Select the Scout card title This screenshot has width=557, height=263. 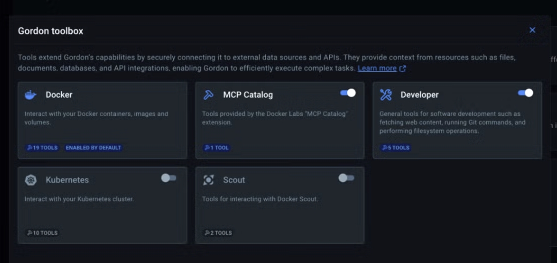coord(234,180)
